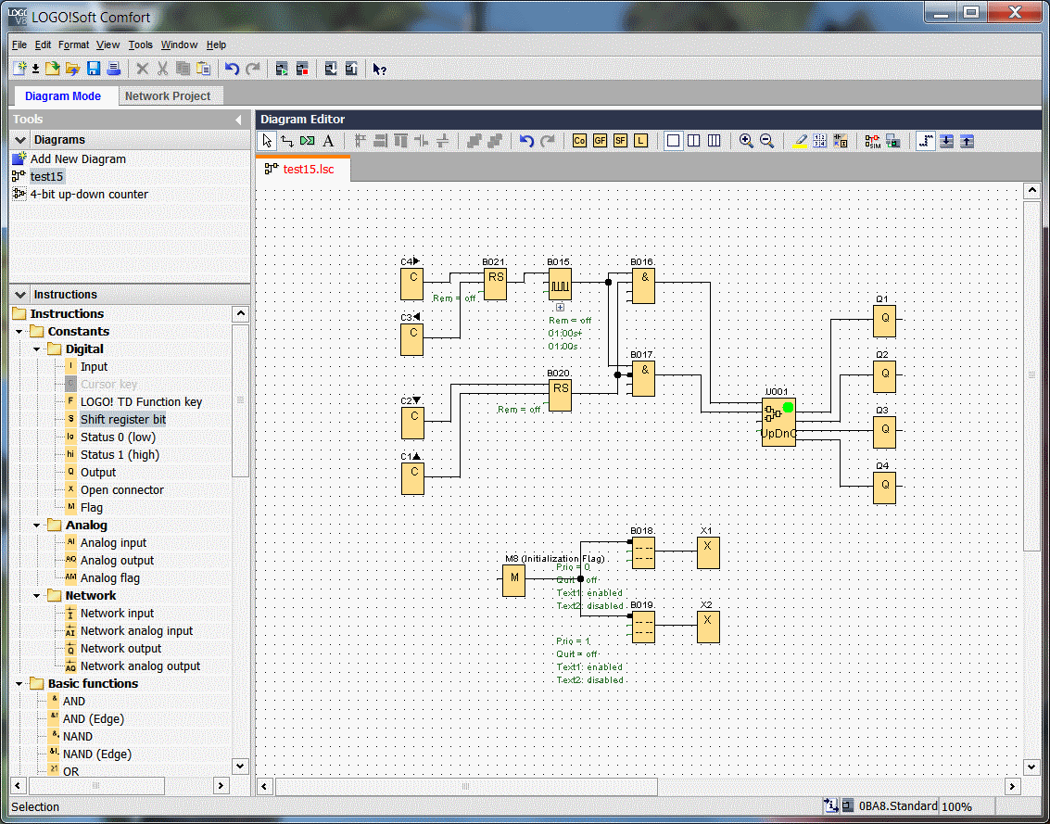Select the M8 initialization flag block
This screenshot has width=1050, height=824.
[514, 579]
